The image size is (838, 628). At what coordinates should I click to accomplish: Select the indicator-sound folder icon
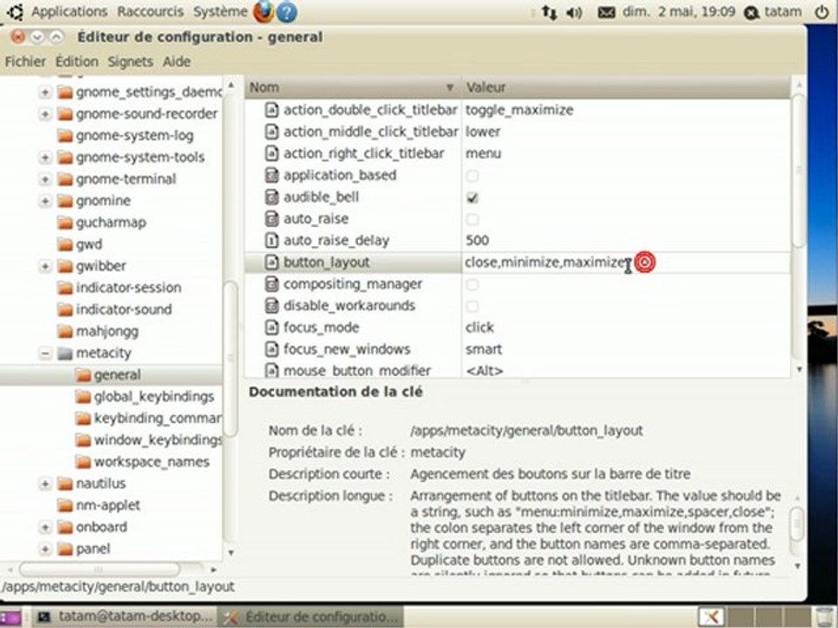pyautogui.click(x=65, y=309)
